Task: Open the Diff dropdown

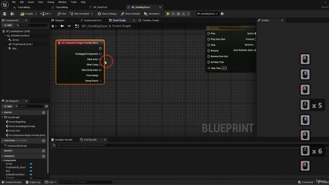Action: 46,14
